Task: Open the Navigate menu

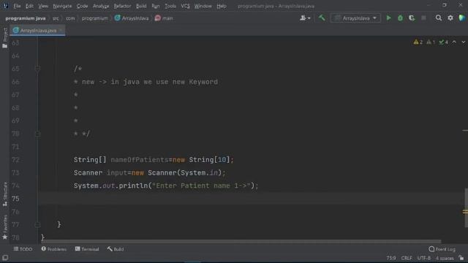Action: pos(62,6)
